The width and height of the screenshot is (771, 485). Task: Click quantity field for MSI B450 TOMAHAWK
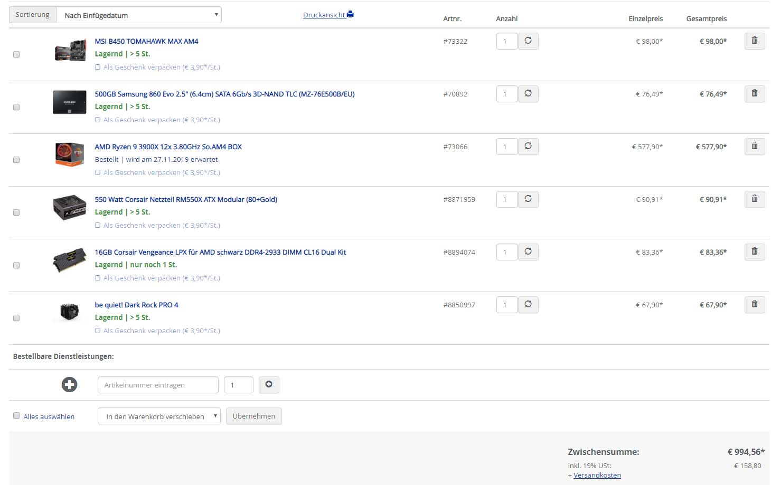(x=507, y=41)
